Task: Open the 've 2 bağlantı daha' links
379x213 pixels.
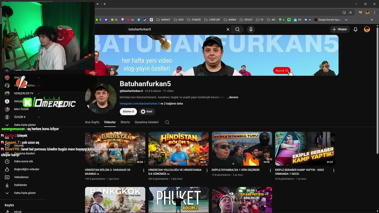Action: point(171,104)
